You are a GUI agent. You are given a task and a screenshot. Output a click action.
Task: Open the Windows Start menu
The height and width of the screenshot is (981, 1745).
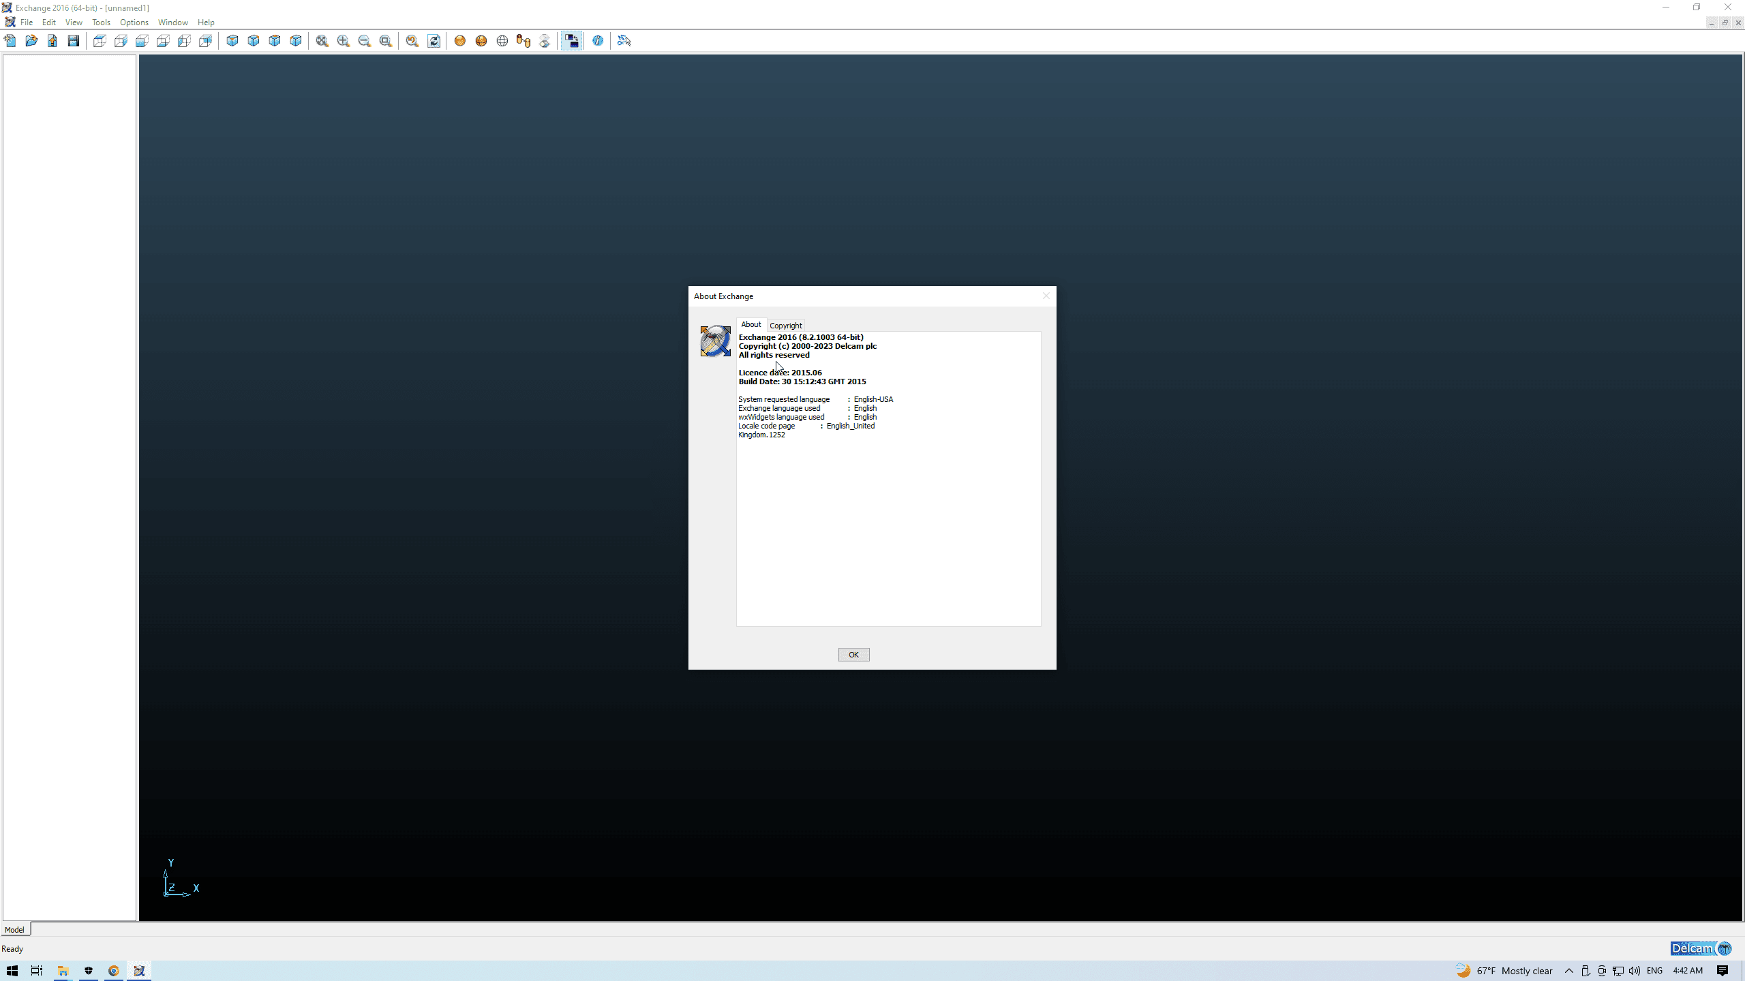point(12,971)
